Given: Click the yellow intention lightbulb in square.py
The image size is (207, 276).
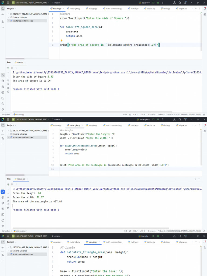Looking at the screenshot, I should click(62, 40).
